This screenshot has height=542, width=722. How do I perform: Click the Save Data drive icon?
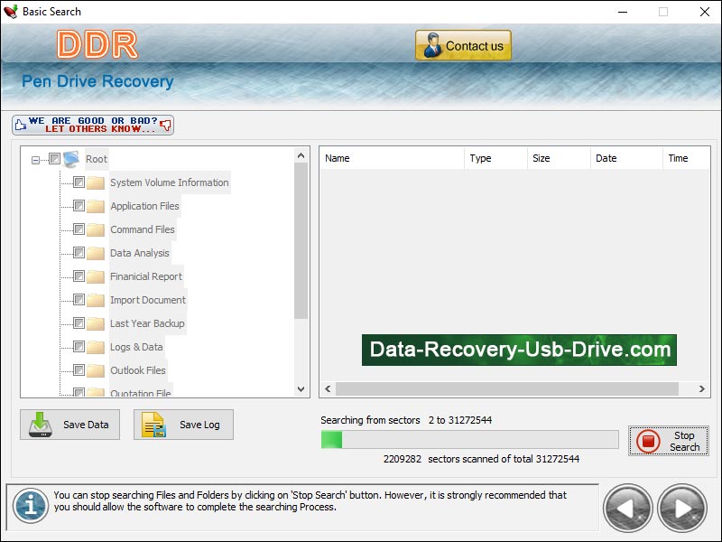click(x=40, y=425)
